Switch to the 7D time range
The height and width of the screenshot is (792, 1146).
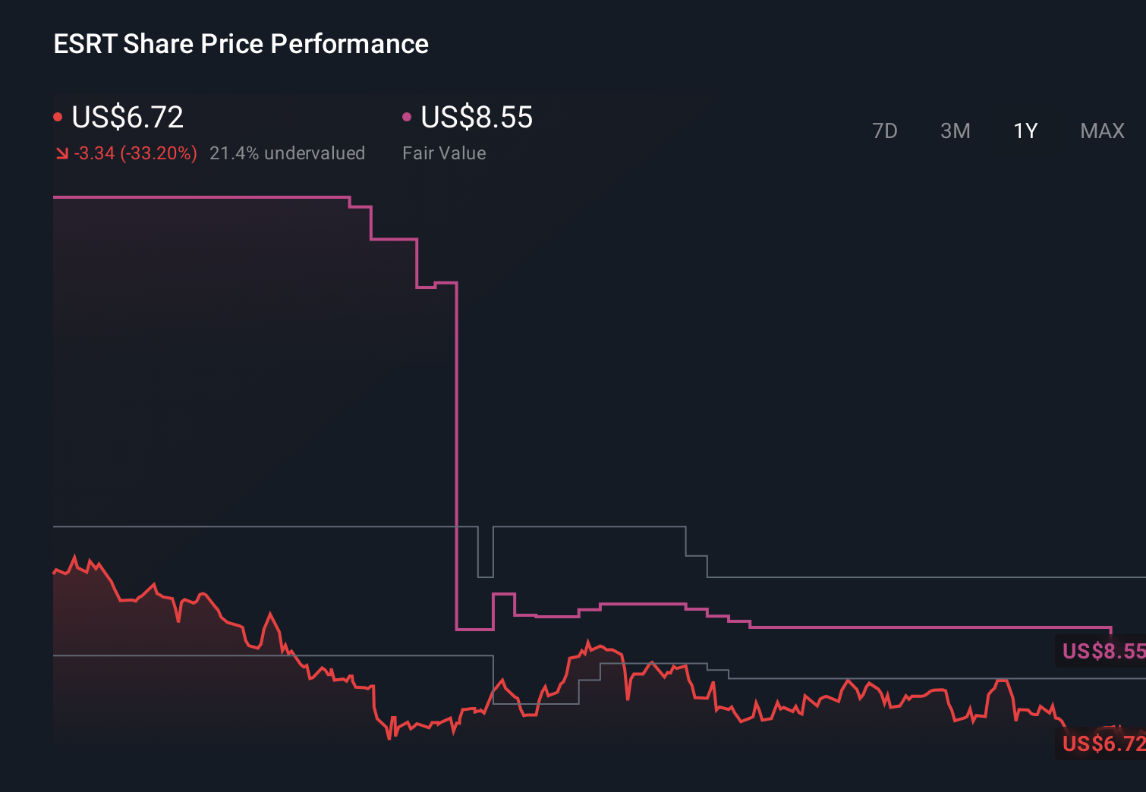(885, 130)
